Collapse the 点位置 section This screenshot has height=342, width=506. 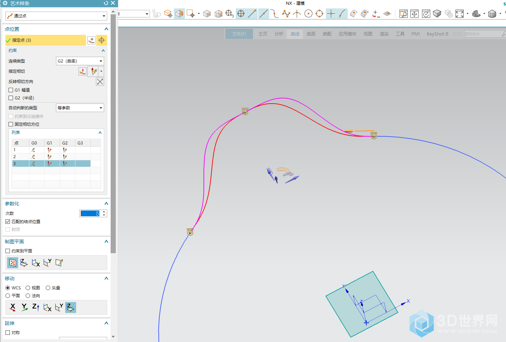pos(106,29)
